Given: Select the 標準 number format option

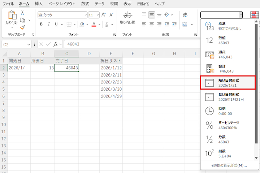Looking at the screenshot, I should pos(227,26).
